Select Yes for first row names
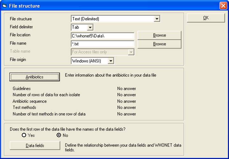This screenshot has width=229, height=159. click(x=24, y=135)
